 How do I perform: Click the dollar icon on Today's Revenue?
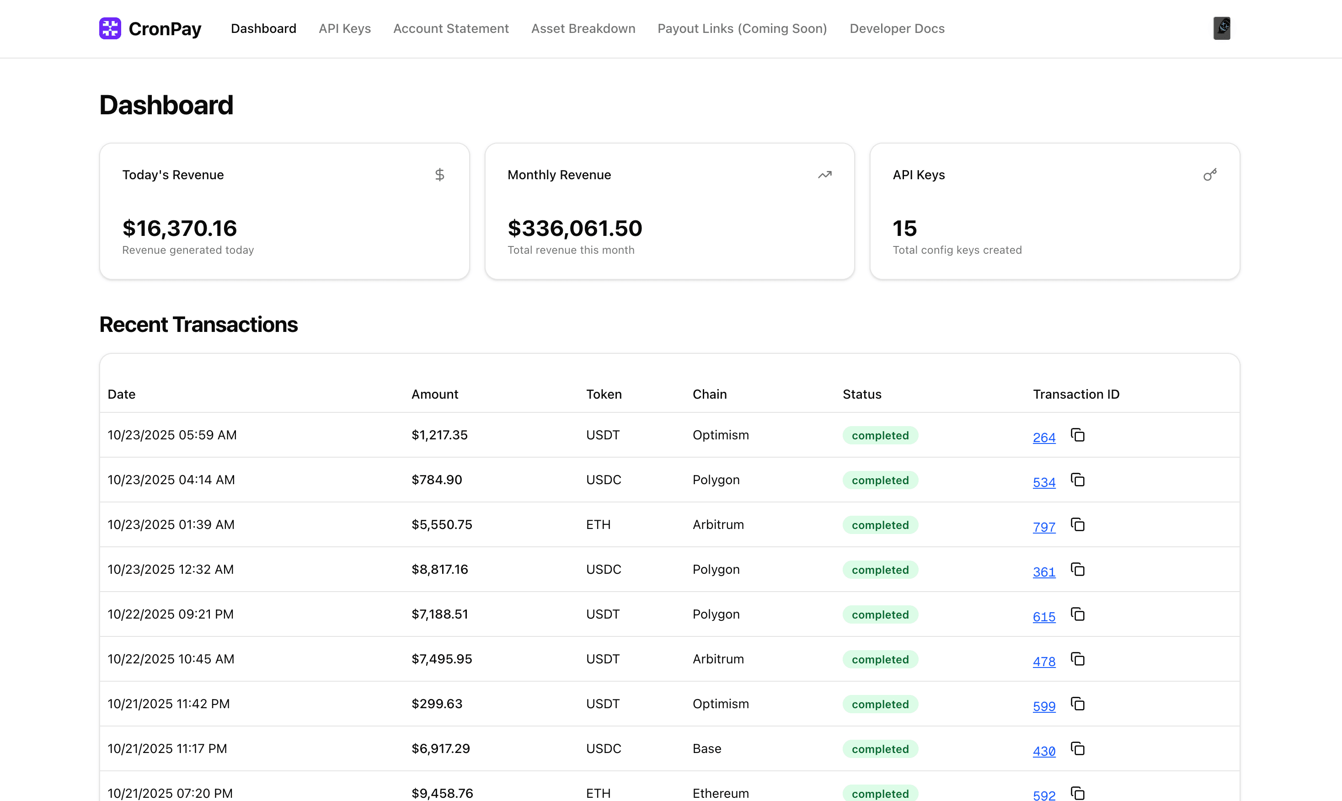click(x=439, y=175)
